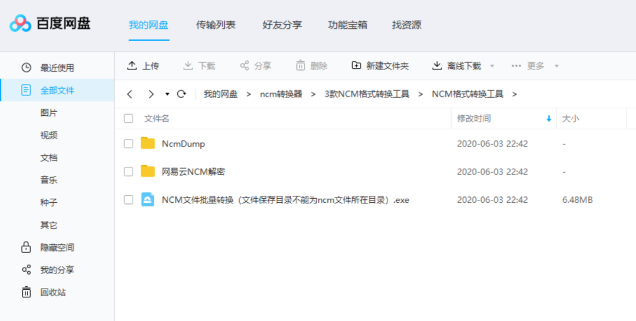Viewport: 636px width, 321px height.
Task: Click the document icon beside 全部文件
Action: [x=26, y=91]
